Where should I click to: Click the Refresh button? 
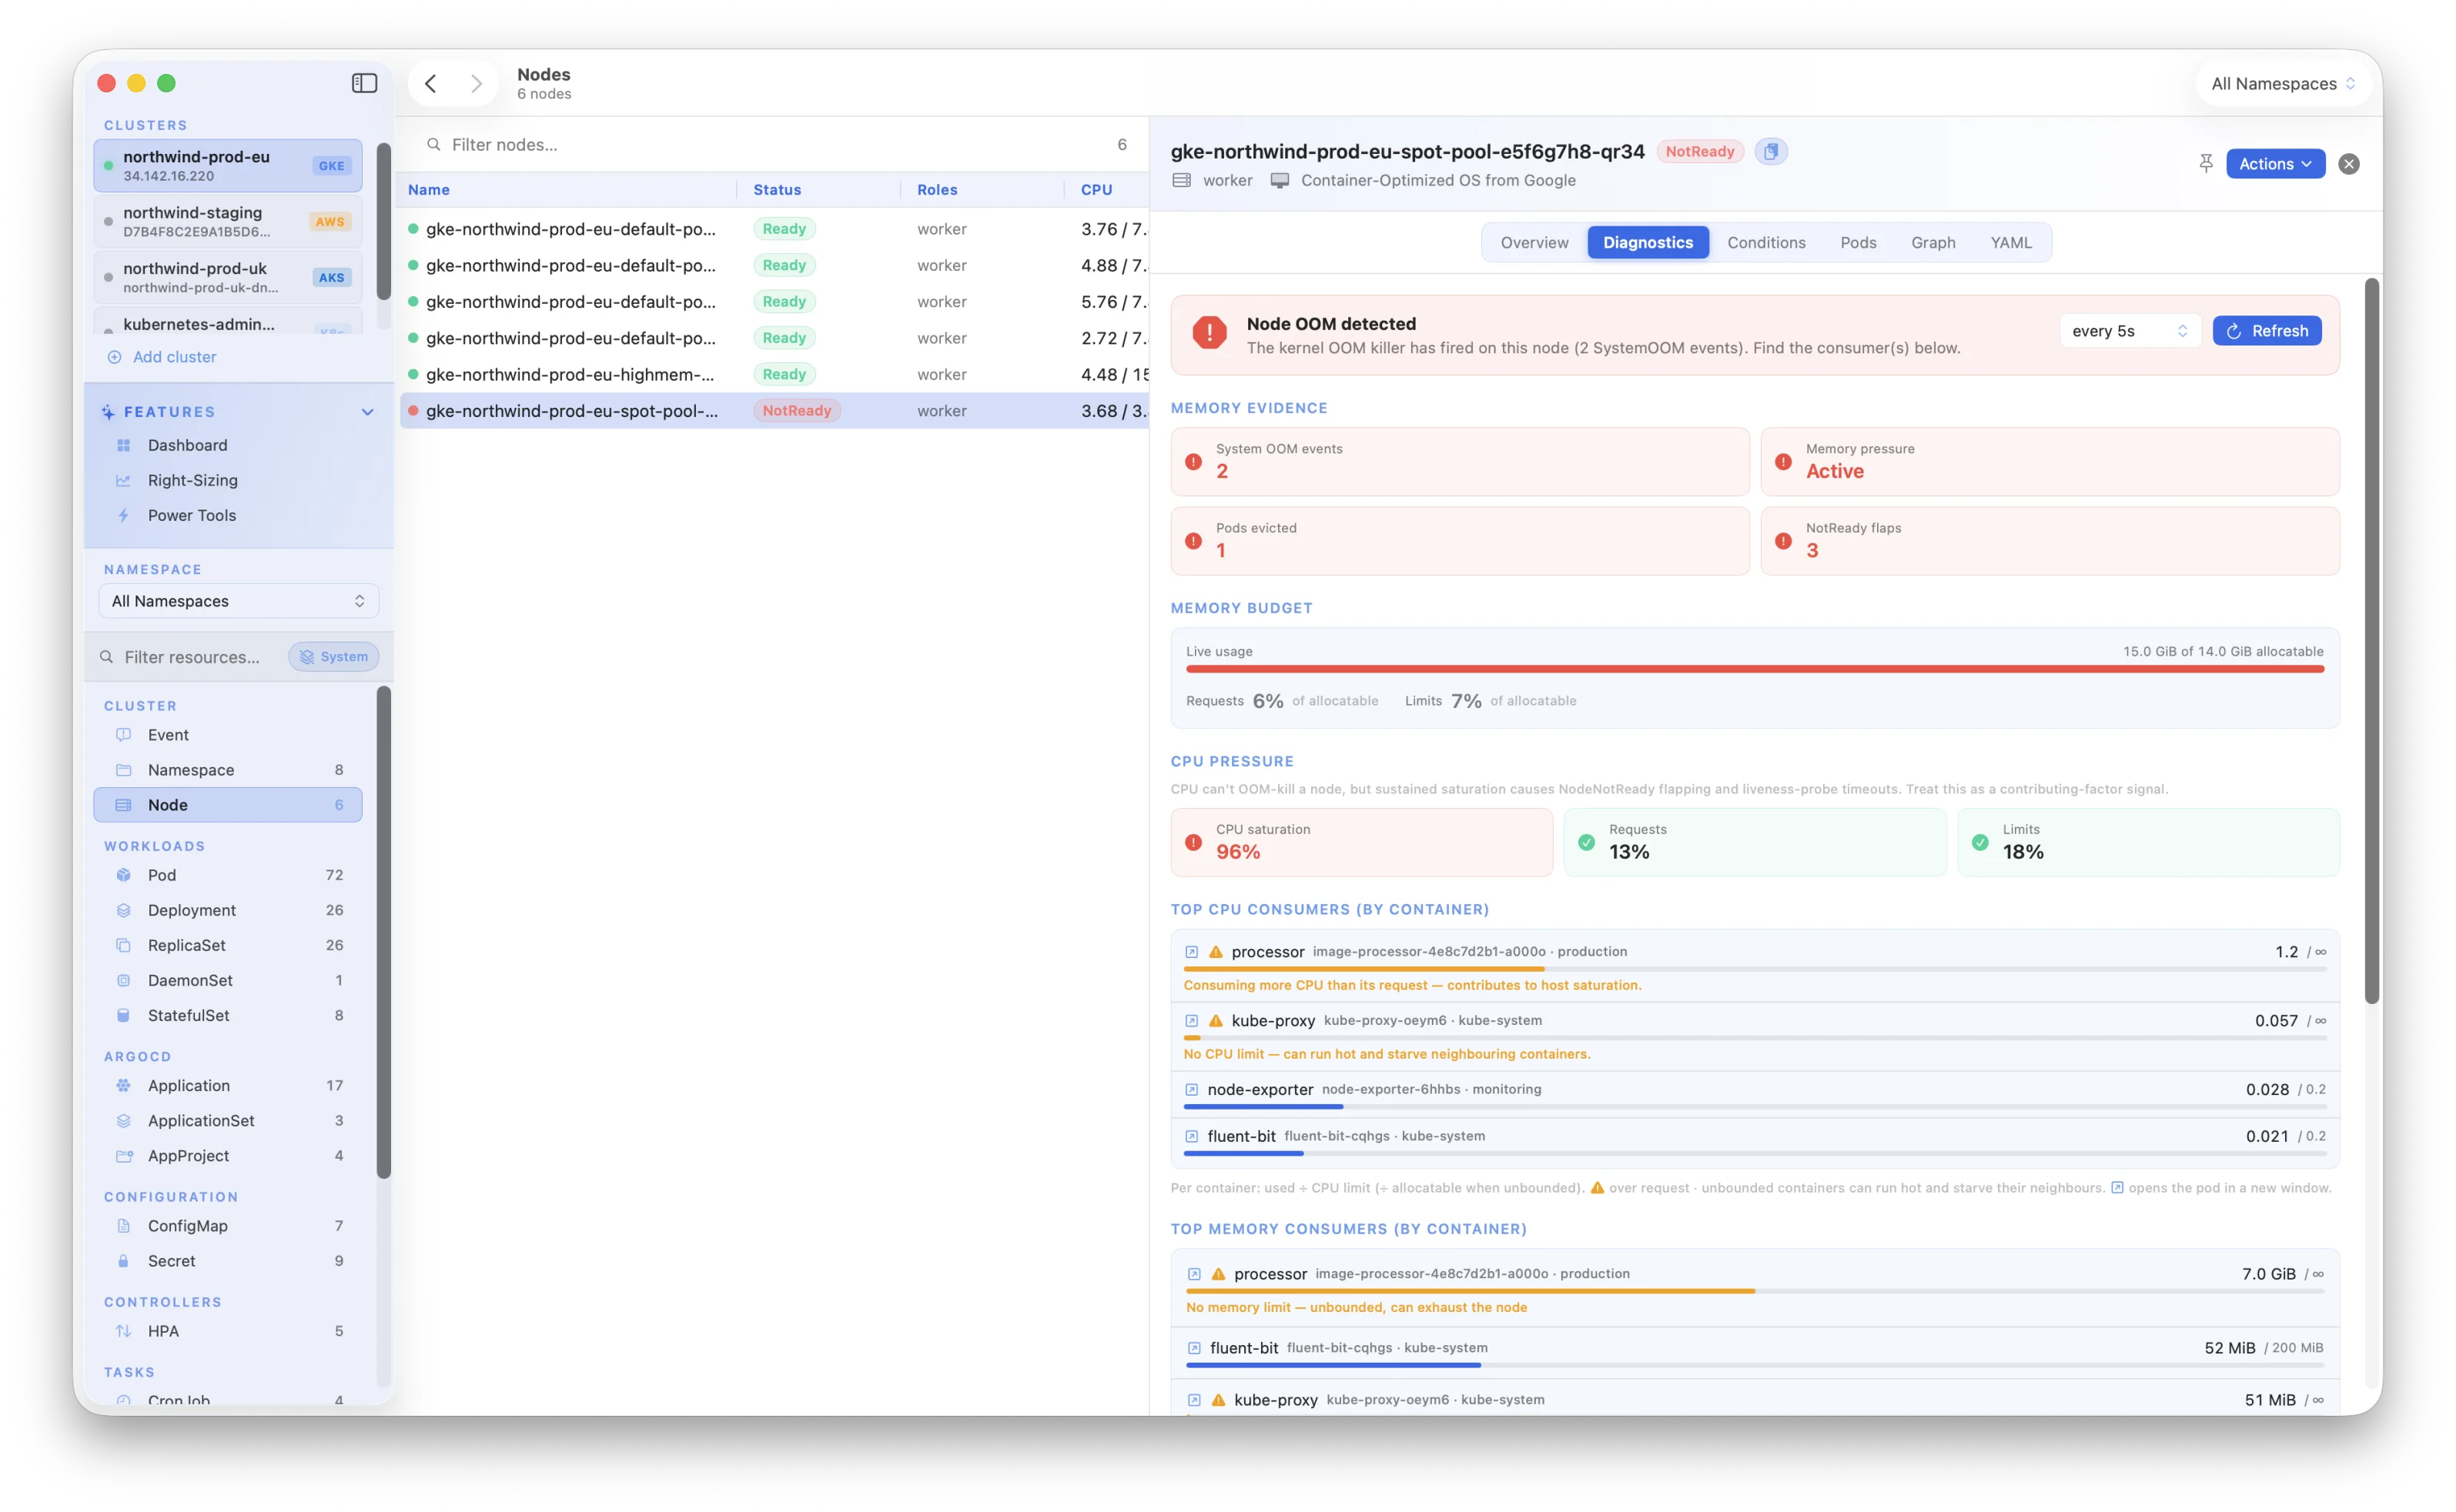tap(2266, 331)
